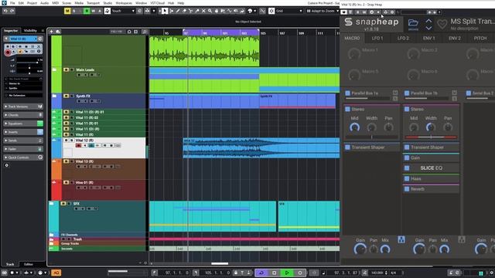Select Main Leads folder track

104,80
